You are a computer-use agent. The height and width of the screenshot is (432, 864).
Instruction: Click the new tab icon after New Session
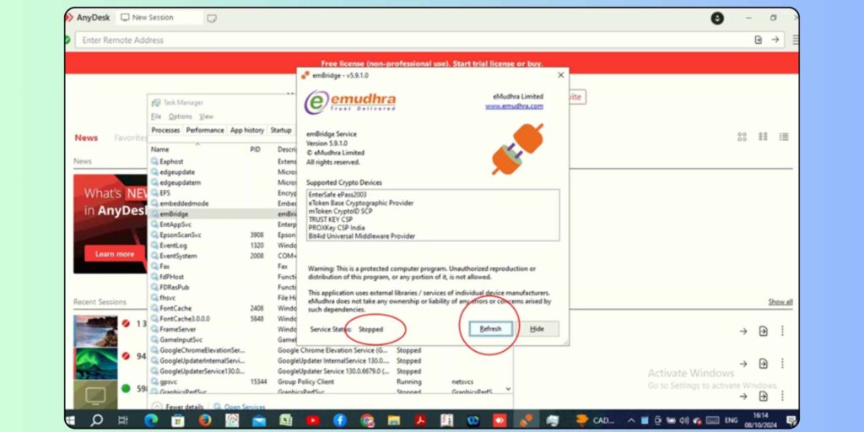tap(212, 19)
